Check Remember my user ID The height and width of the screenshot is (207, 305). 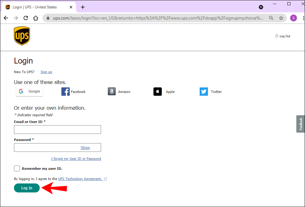(17, 168)
